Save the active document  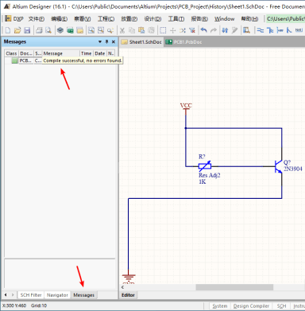27,30
